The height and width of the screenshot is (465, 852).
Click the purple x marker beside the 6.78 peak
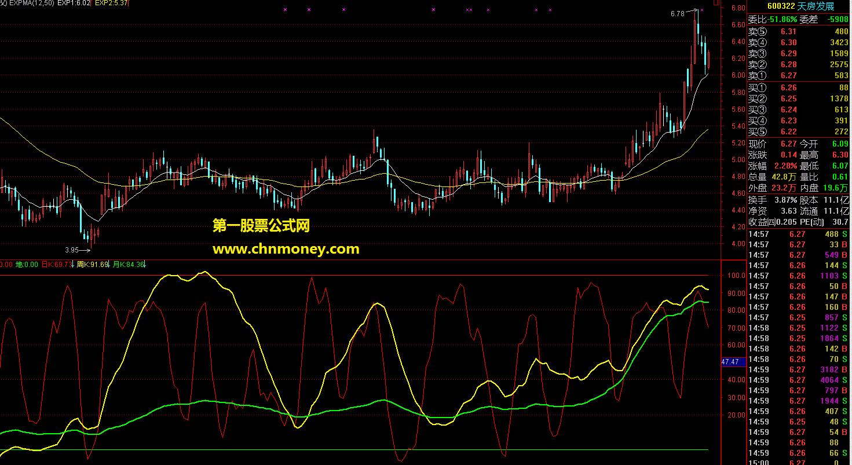coord(702,10)
